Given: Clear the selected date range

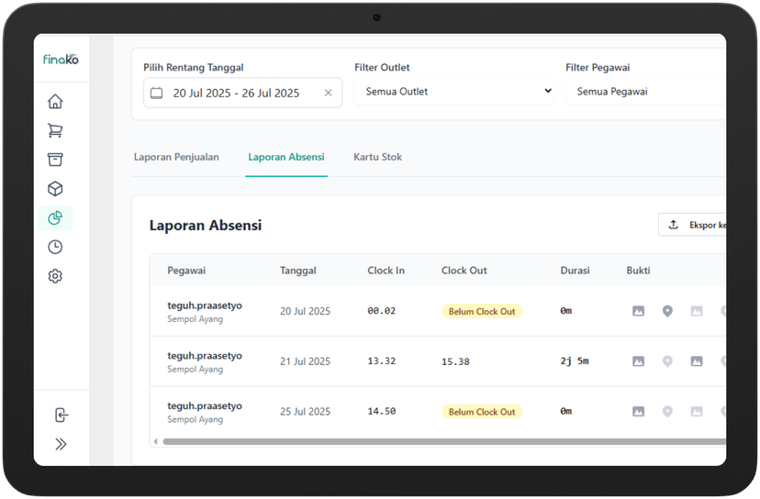Looking at the screenshot, I should [x=329, y=93].
